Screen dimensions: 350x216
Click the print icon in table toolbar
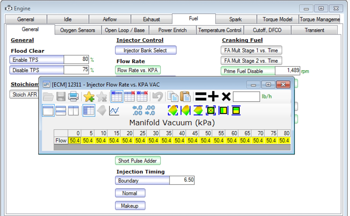[73, 96]
